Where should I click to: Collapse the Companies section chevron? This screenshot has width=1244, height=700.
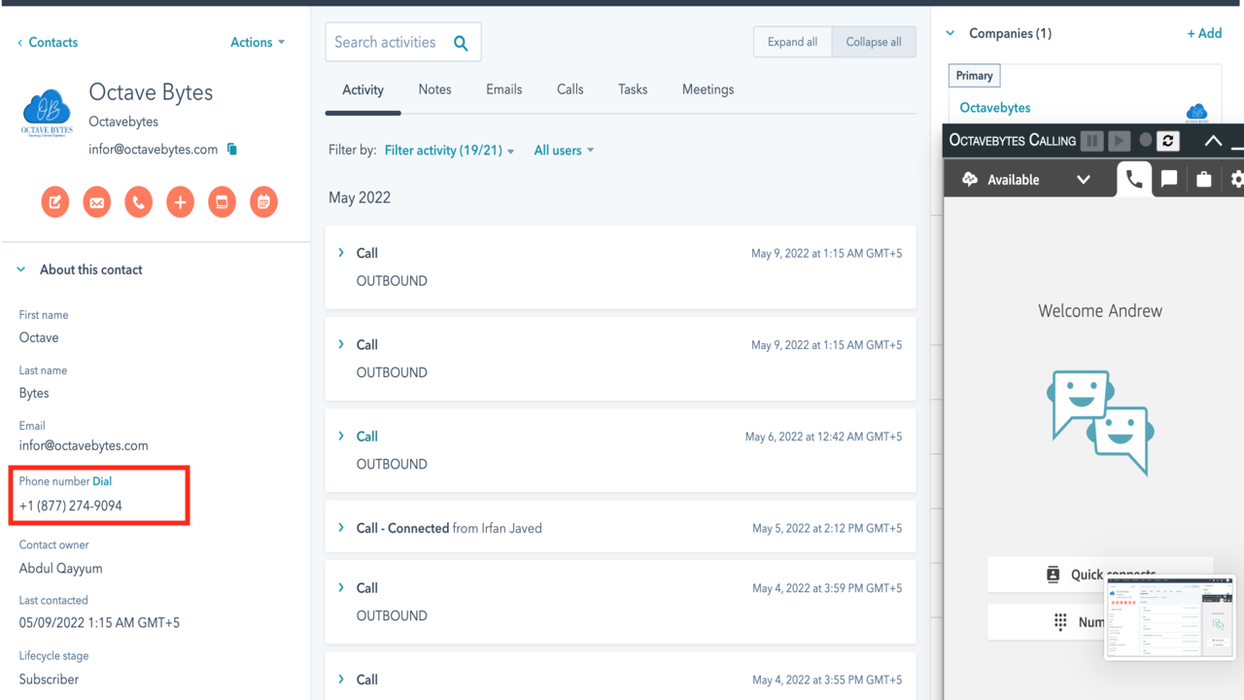[950, 33]
